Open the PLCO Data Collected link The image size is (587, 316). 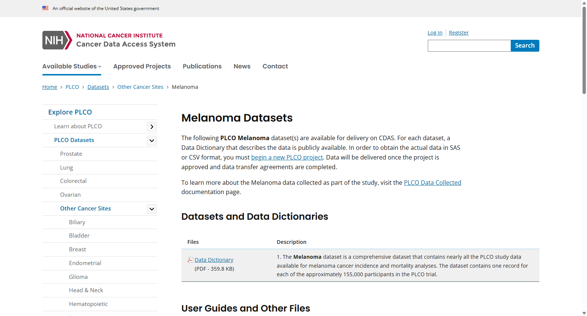(433, 183)
